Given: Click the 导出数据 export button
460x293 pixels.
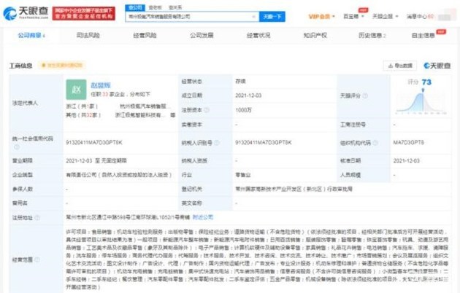Looking at the screenshot, I should point(400,66).
